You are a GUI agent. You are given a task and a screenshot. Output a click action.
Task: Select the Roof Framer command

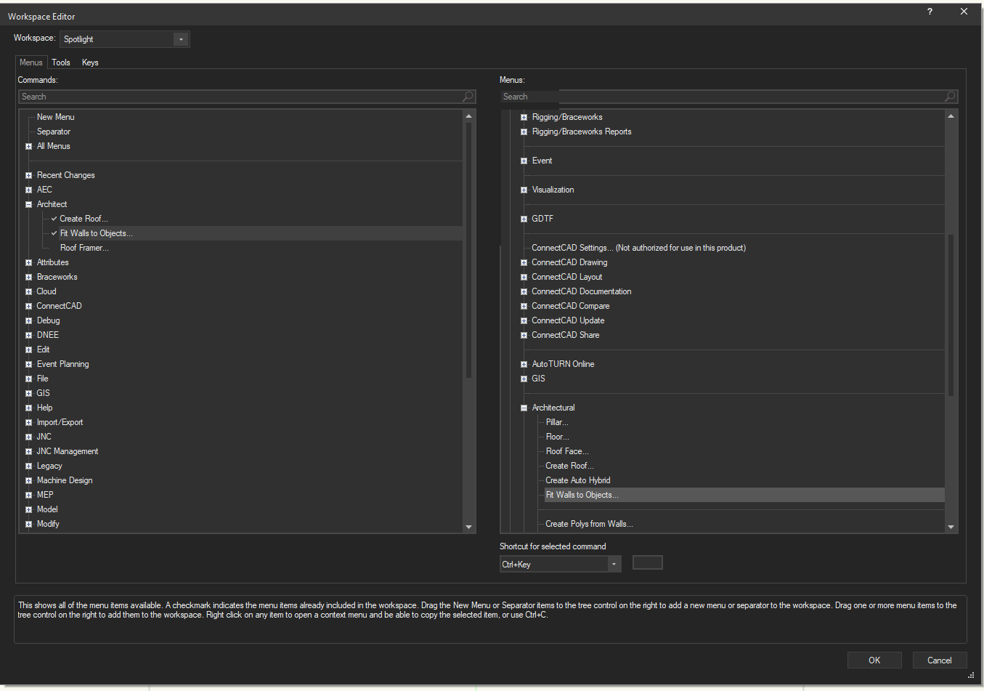coord(84,248)
